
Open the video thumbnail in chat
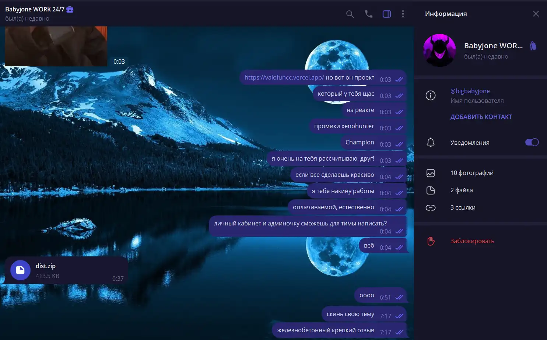[x=56, y=46]
